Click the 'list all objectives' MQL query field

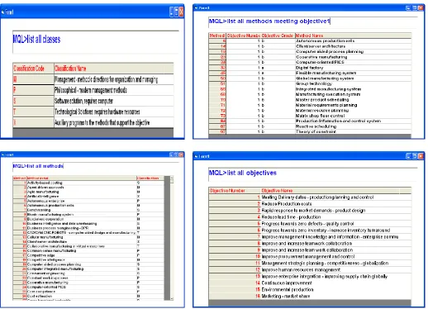pyautogui.click(x=313, y=174)
